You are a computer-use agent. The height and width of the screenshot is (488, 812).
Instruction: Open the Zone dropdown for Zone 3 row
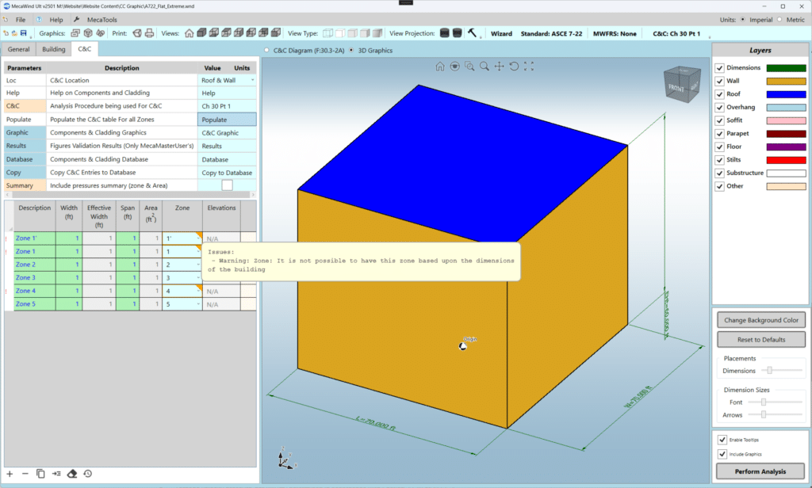point(198,278)
